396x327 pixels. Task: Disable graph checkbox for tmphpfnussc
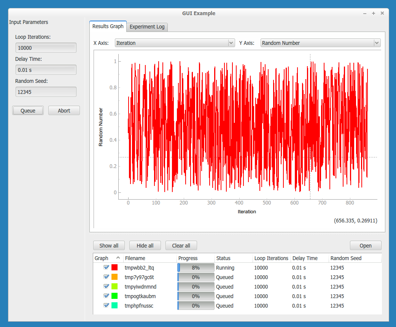(106, 306)
